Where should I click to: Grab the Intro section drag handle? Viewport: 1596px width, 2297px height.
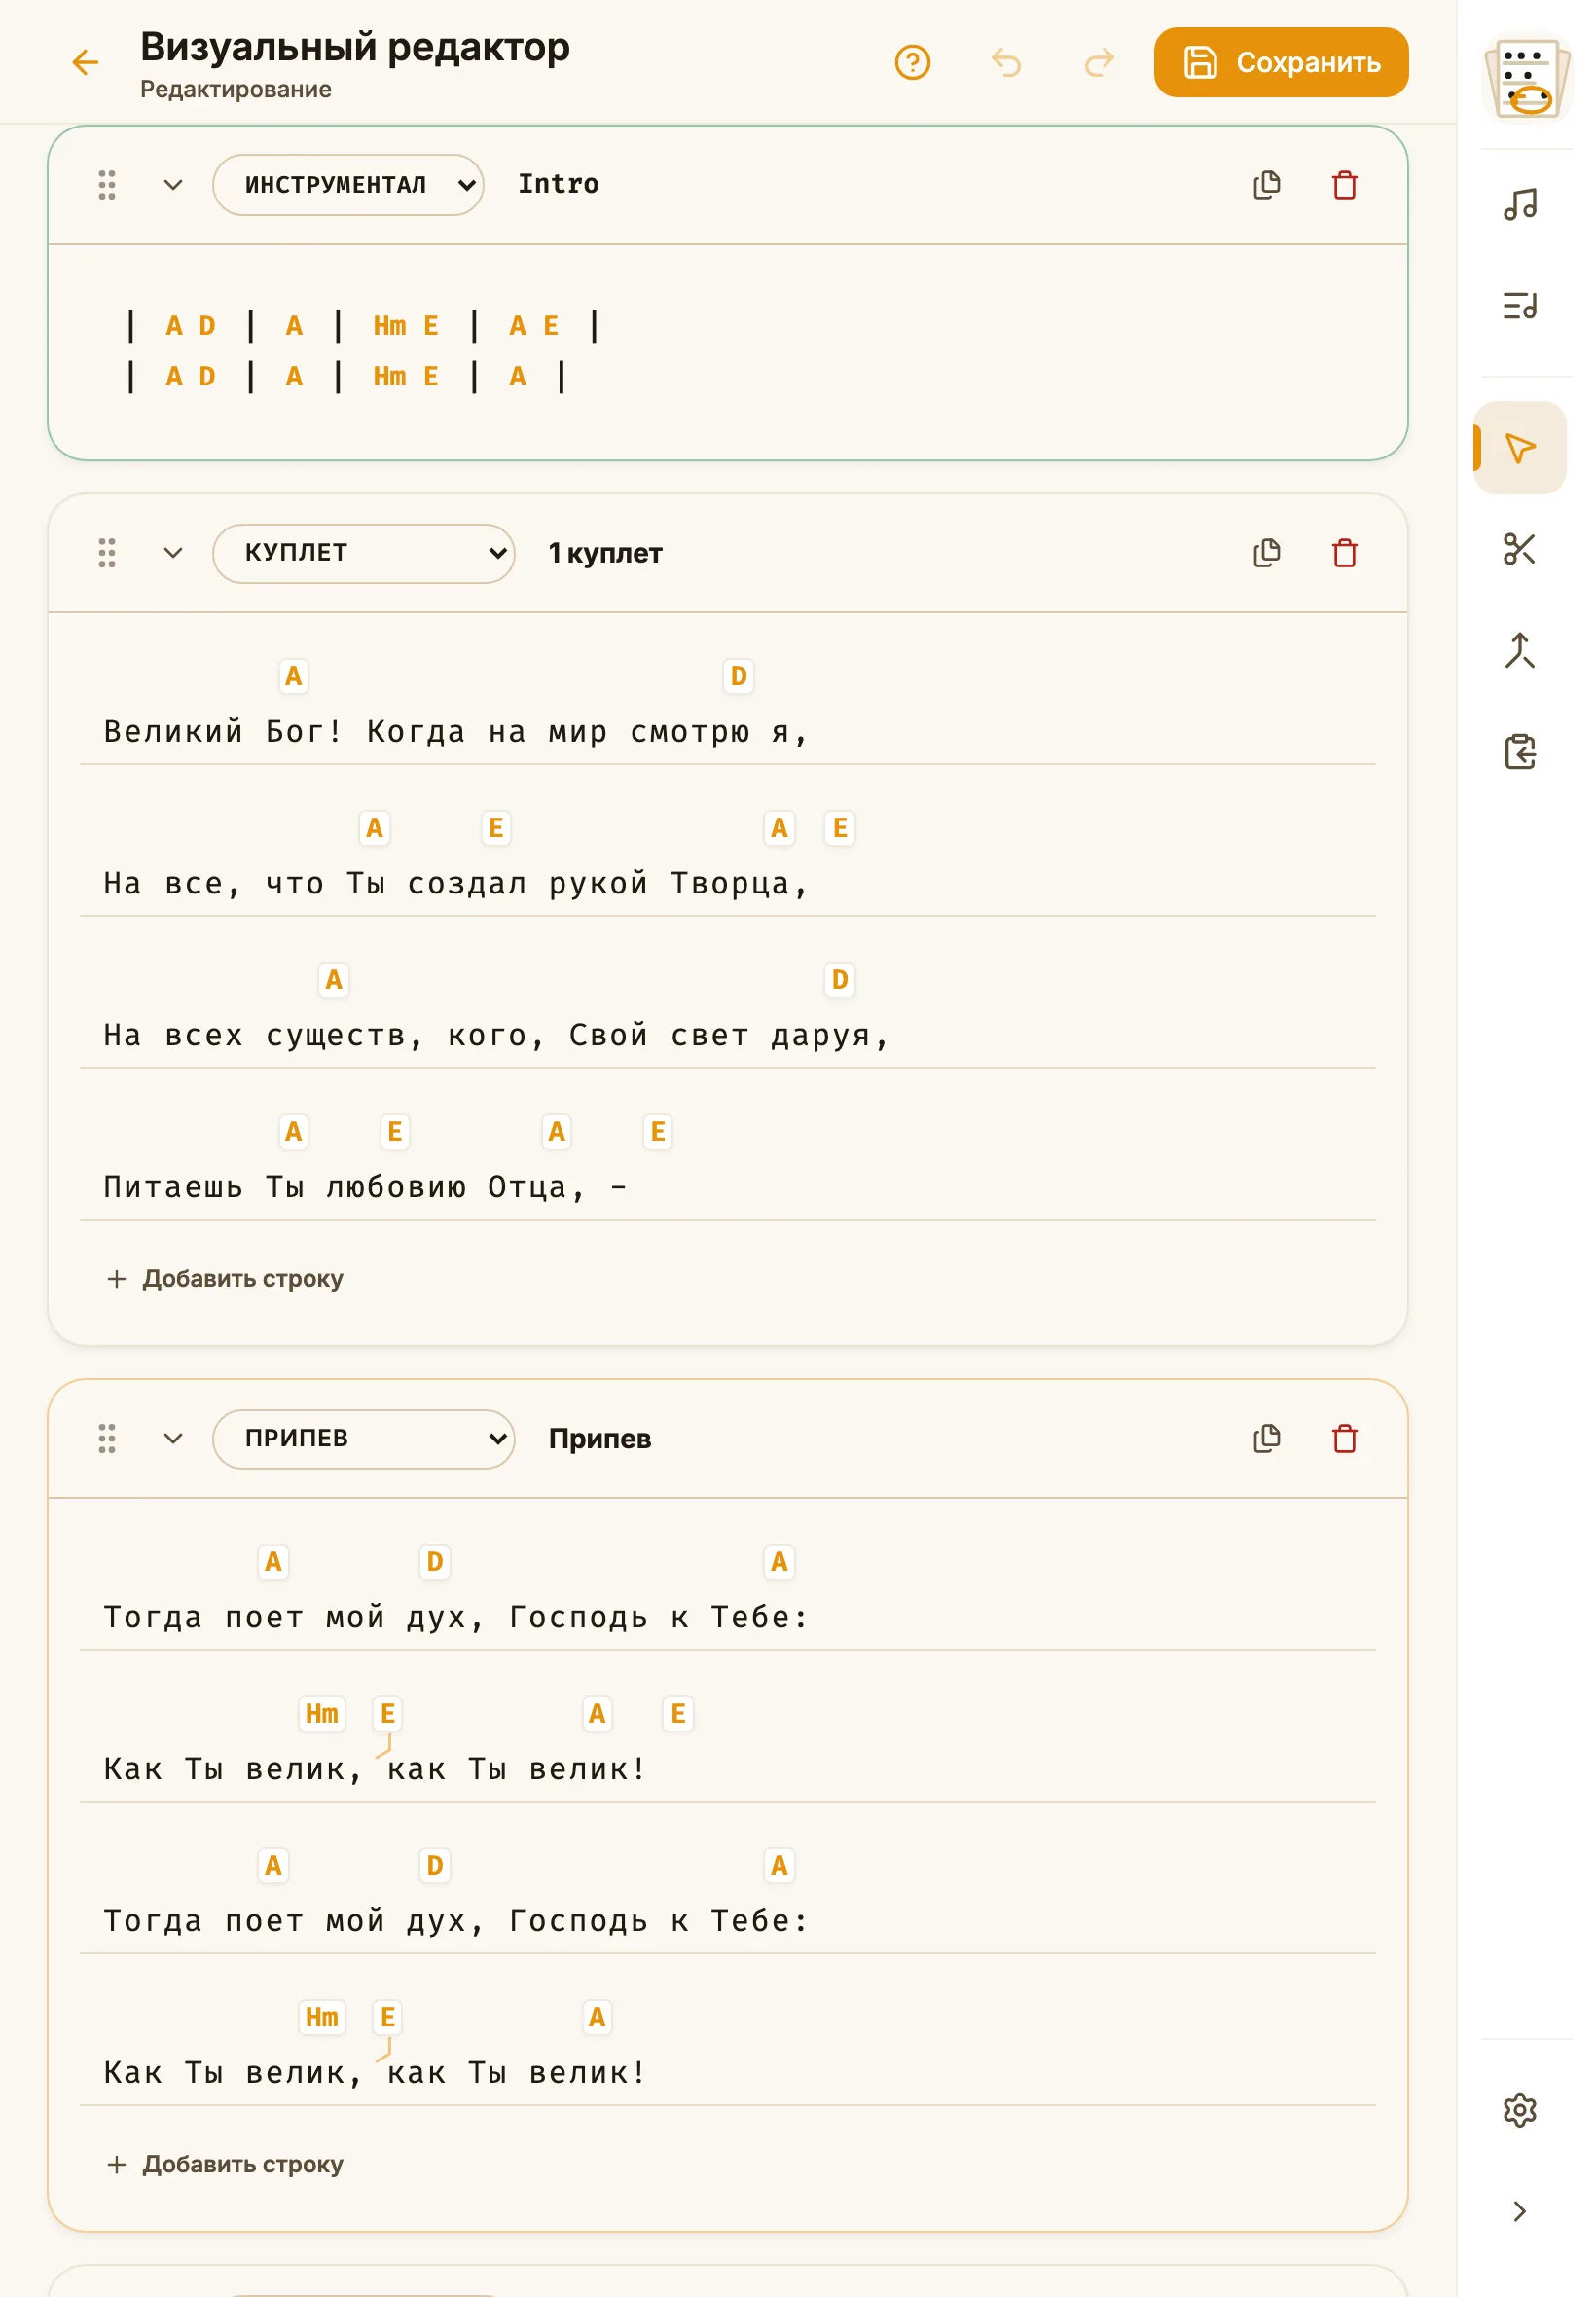(107, 185)
